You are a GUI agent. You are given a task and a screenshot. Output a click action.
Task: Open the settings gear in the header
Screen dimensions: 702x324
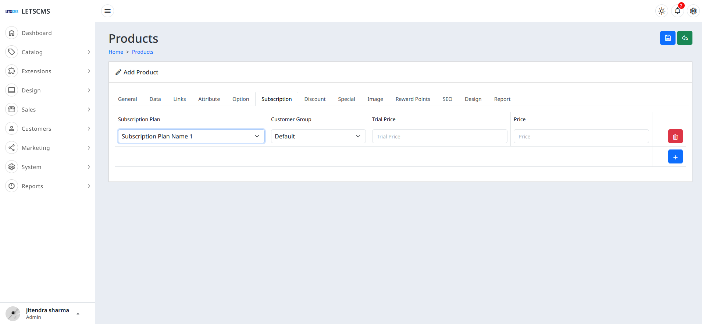[x=693, y=11]
